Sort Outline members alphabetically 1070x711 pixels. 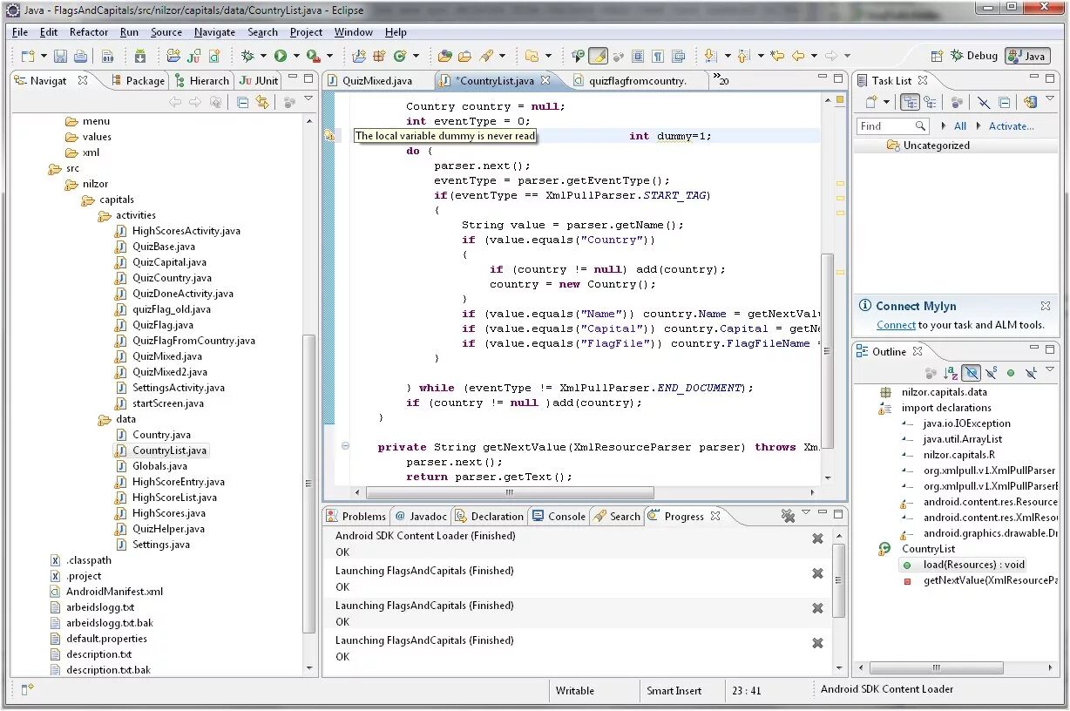click(x=951, y=373)
